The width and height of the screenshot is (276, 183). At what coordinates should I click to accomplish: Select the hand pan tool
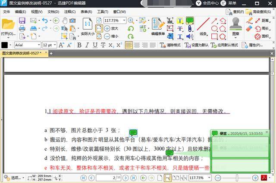pos(65,20)
